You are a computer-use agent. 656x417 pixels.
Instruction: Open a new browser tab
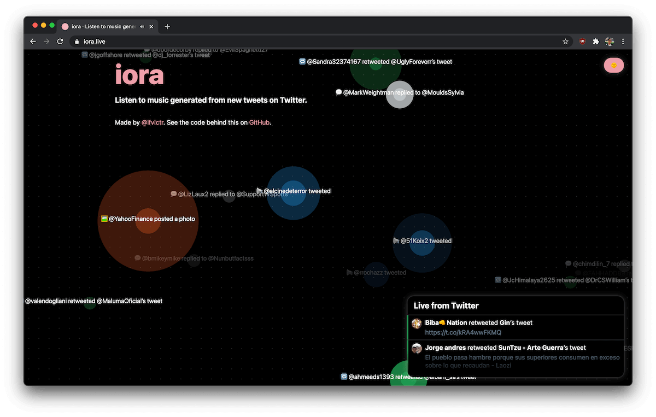coord(167,26)
